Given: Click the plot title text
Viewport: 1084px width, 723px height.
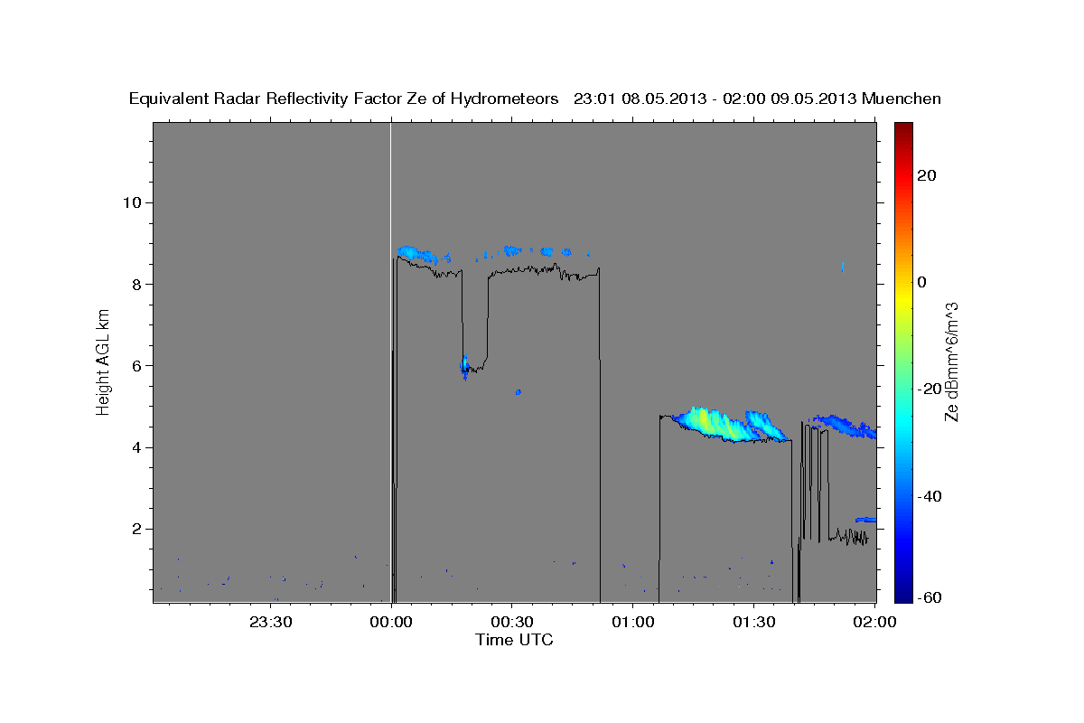Looking at the screenshot, I should pos(535,99).
